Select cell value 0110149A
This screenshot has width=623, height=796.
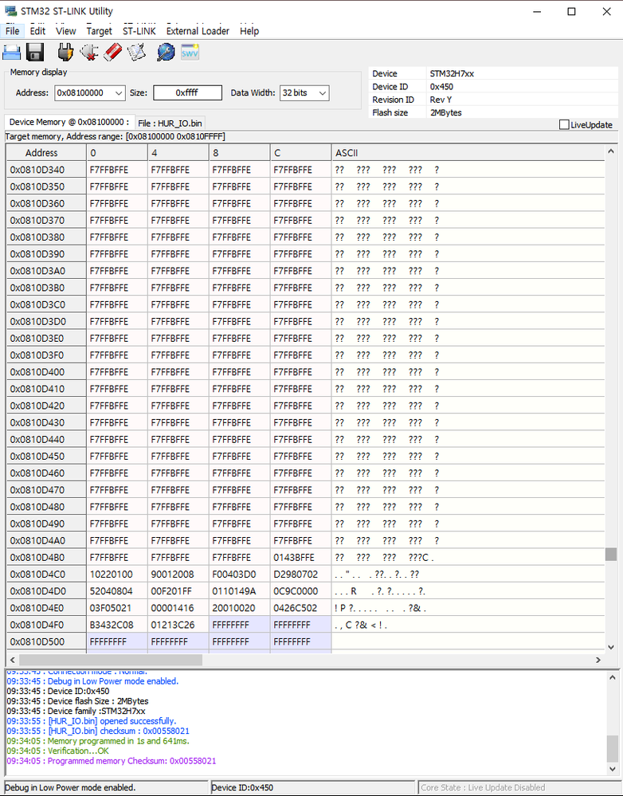(x=239, y=591)
